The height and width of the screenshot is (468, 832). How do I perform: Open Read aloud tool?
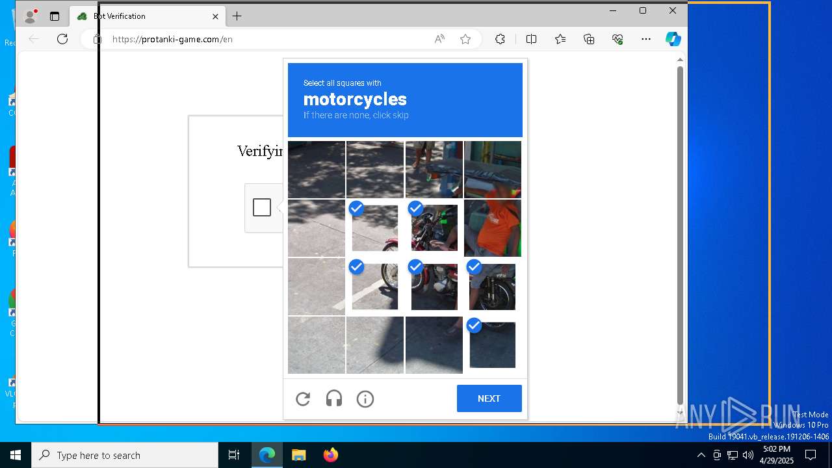tap(439, 39)
